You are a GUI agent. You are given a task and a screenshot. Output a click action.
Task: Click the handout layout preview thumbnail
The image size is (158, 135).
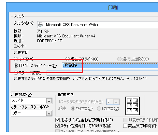(x=133, y=106)
